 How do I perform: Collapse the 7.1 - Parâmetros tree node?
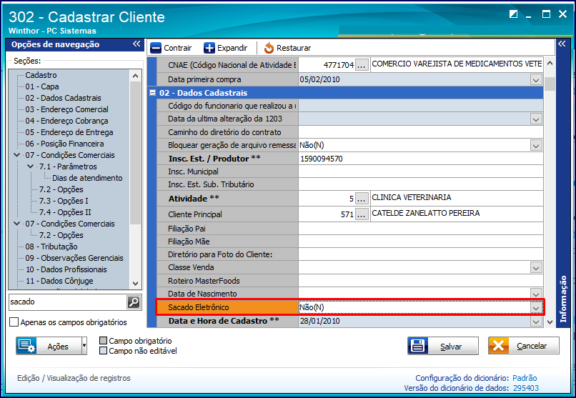[31, 166]
